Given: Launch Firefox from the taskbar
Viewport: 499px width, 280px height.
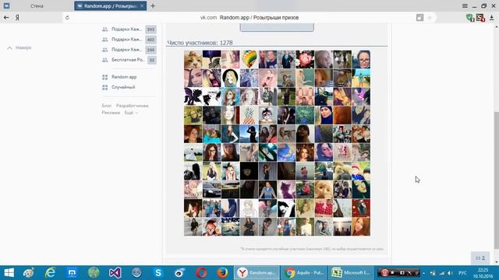Looking at the screenshot, I should click(x=222, y=273).
